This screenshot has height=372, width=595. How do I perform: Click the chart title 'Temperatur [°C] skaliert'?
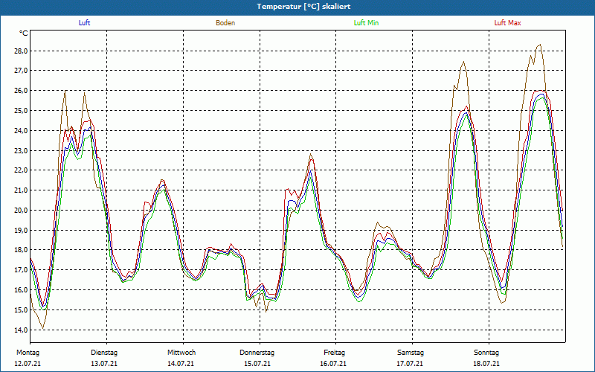(x=303, y=7)
